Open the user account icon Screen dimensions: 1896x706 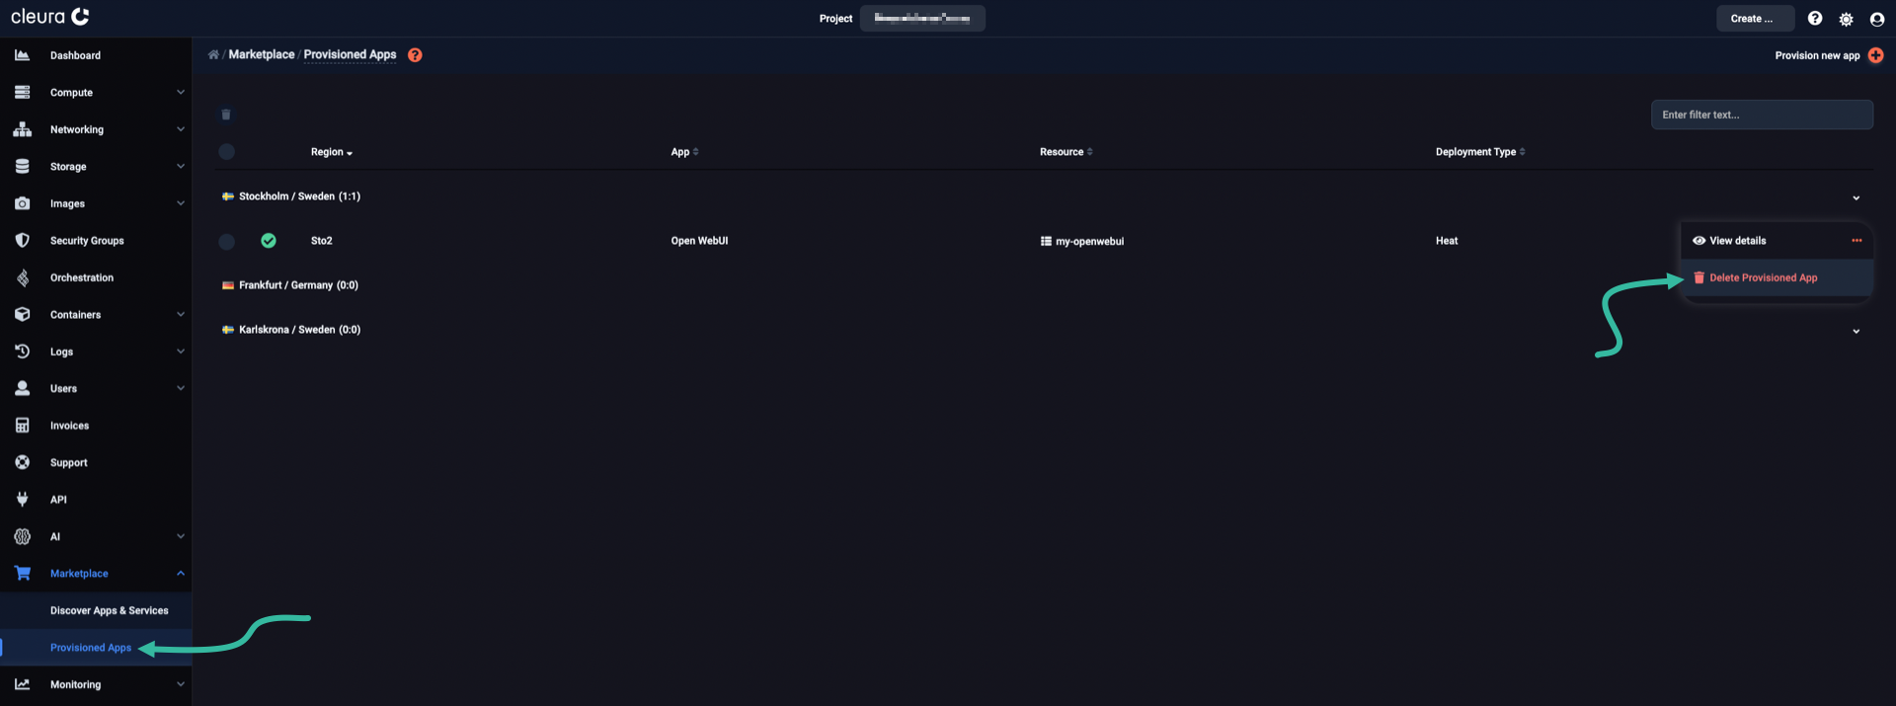1876,19
